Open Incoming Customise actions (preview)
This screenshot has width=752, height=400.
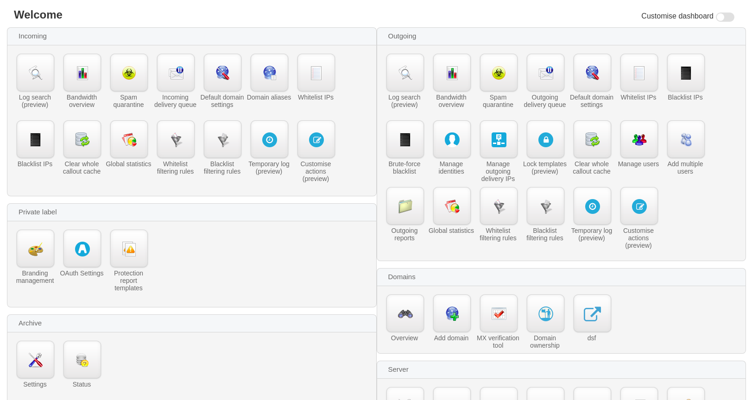[x=316, y=139]
